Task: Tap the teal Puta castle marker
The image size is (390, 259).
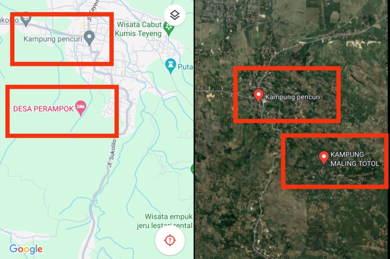Action: pyautogui.click(x=171, y=66)
